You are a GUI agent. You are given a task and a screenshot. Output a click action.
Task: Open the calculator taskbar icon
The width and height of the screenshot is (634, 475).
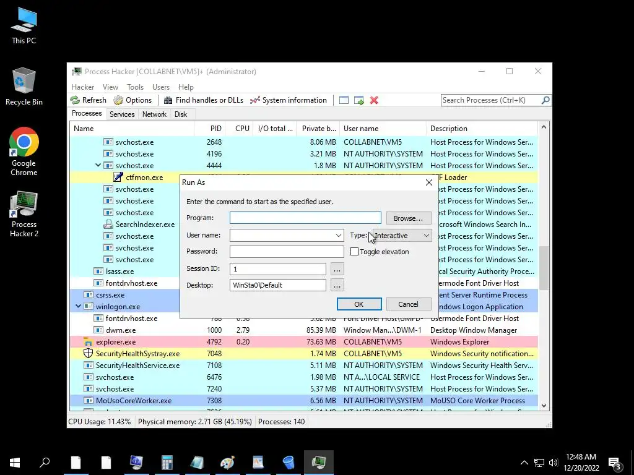click(x=167, y=462)
